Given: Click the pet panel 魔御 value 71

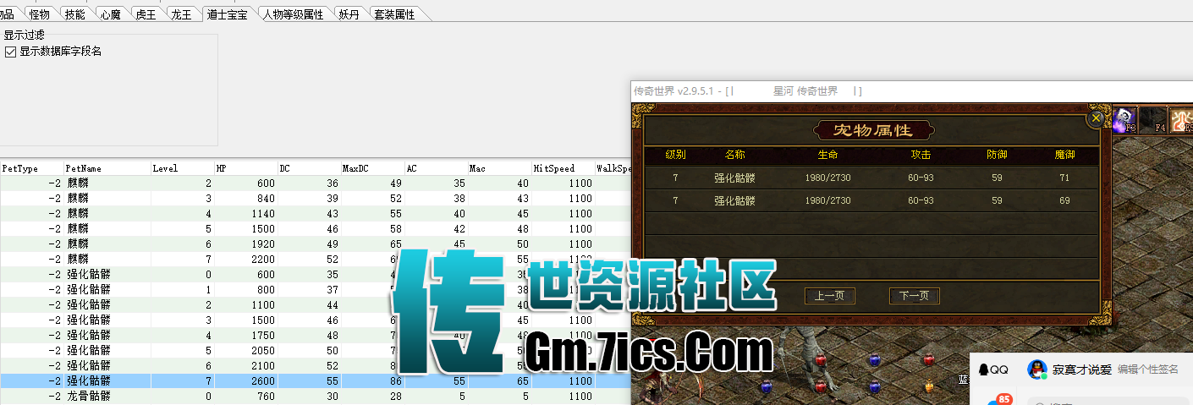Looking at the screenshot, I should point(1064,178).
